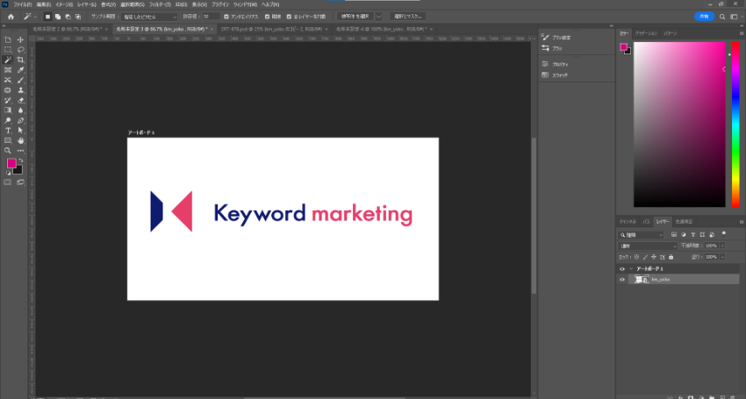746x399 pixels.
Task: Expand the Select Subject dropdown arrow
Action: [379, 17]
